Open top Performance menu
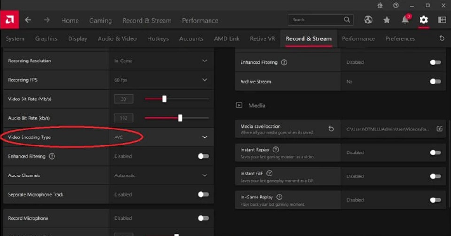The image size is (451, 236). 200,20
